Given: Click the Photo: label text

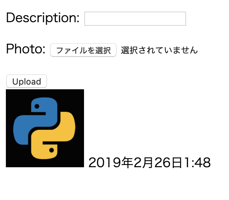Looking at the screenshot, I should click(26, 49).
